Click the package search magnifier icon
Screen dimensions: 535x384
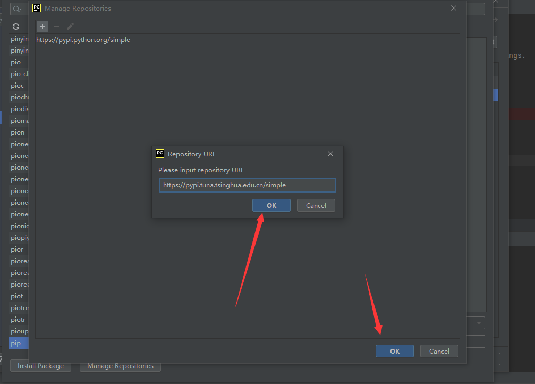tap(17, 9)
